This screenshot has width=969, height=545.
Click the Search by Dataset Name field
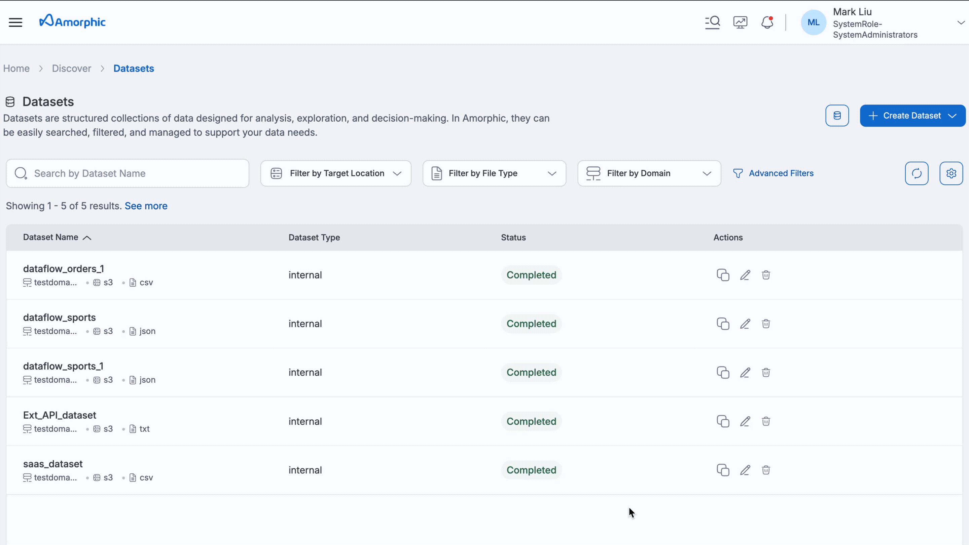click(127, 173)
